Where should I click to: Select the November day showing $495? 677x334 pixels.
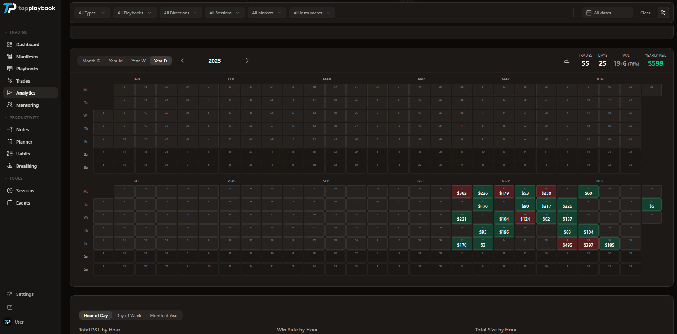tap(567, 243)
